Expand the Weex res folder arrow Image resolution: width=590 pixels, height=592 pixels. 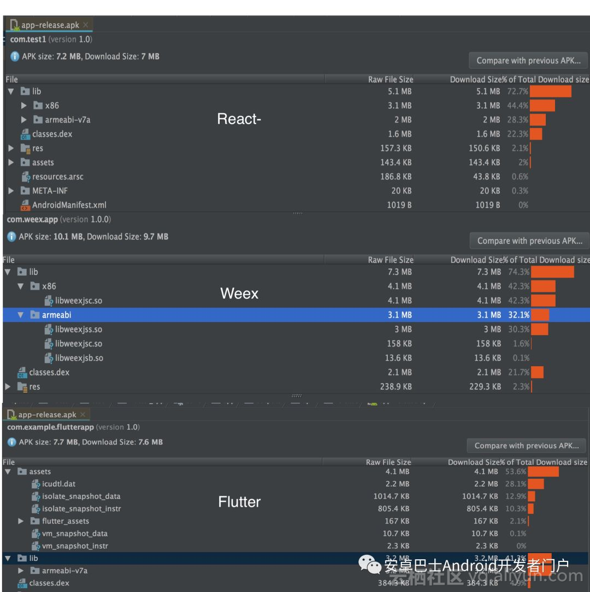[x=8, y=386]
